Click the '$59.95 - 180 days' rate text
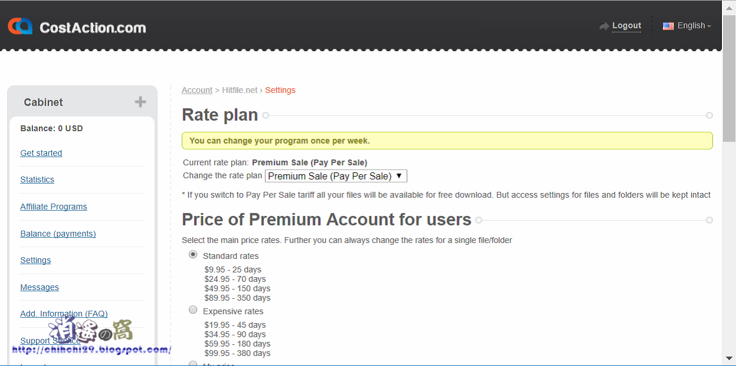736x366 pixels. [x=238, y=344]
